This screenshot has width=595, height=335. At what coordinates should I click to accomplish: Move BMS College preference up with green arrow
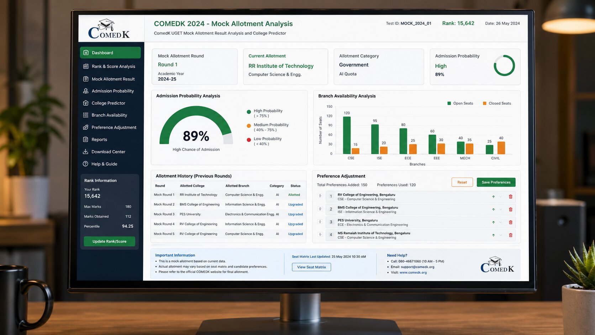click(493, 209)
